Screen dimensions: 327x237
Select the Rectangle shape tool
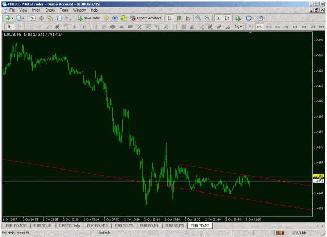(x=130, y=27)
